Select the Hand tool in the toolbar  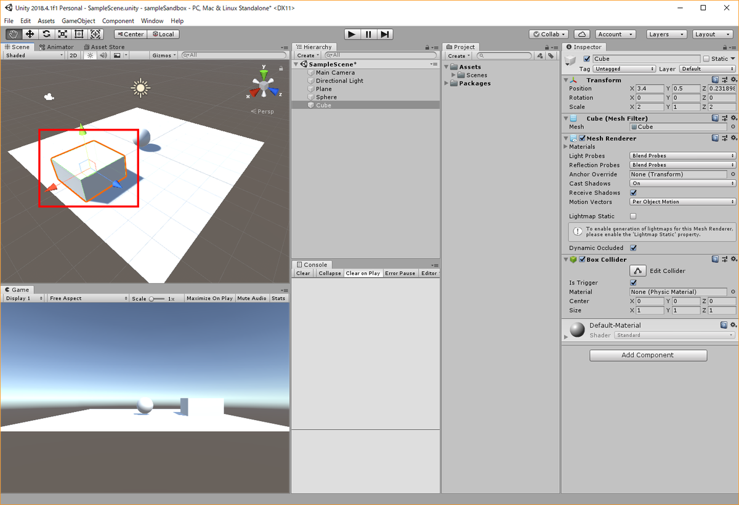(x=14, y=34)
